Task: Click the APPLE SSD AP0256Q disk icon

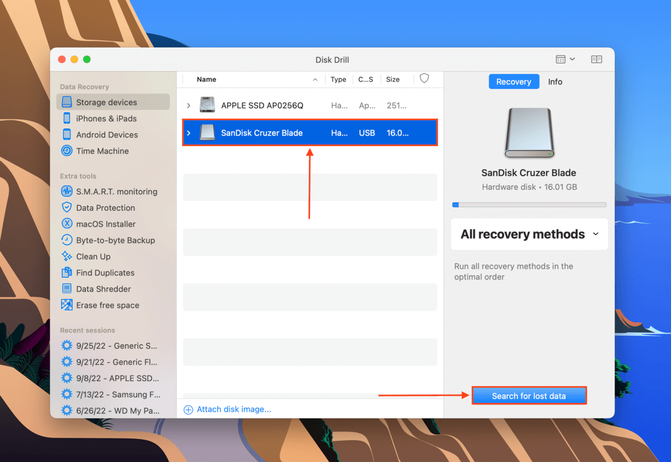Action: tap(207, 105)
